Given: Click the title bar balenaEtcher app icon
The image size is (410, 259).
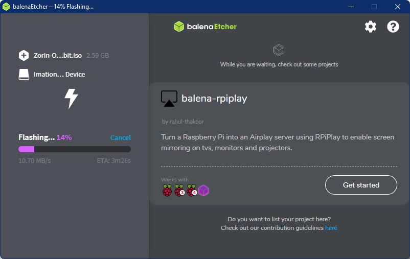Looking at the screenshot, I should 6,7.
